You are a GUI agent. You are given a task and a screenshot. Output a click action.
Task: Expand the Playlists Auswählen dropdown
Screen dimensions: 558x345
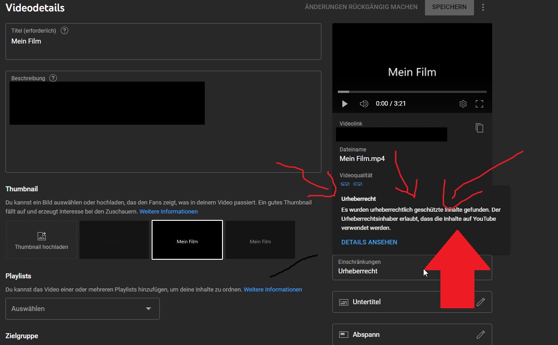[x=83, y=309]
